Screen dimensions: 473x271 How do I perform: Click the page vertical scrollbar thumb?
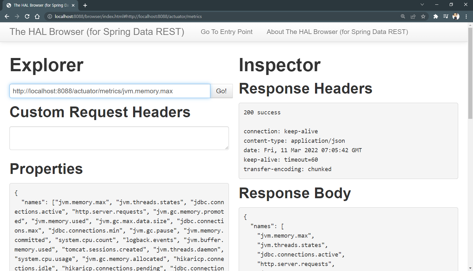470,73
